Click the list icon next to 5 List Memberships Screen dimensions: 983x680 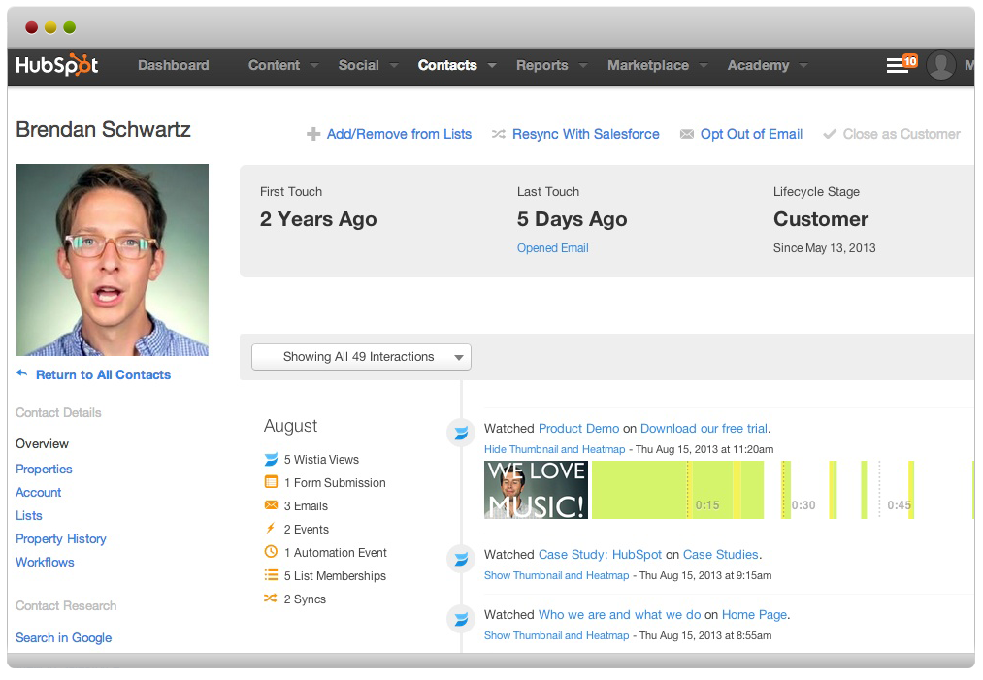tap(271, 574)
